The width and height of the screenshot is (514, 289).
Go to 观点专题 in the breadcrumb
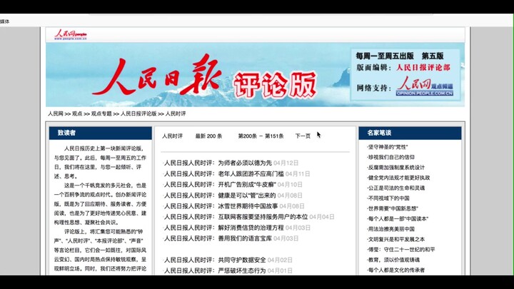tap(98, 113)
